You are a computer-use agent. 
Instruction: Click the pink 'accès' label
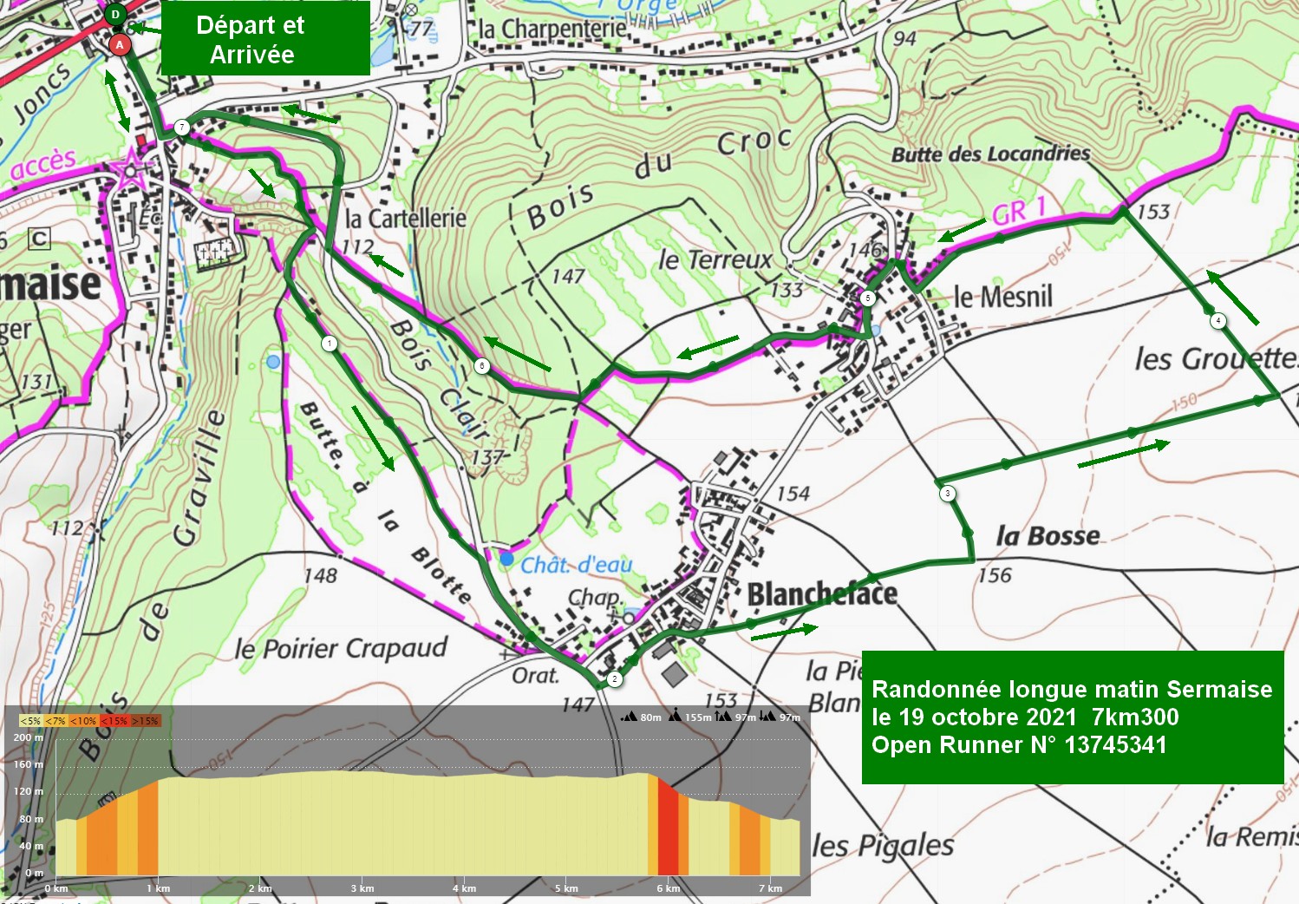click(43, 165)
